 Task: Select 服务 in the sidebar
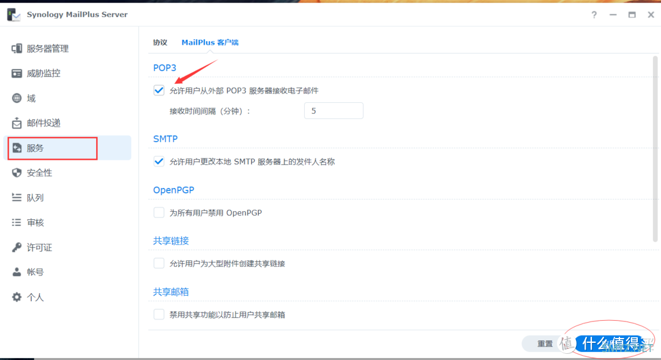67,148
